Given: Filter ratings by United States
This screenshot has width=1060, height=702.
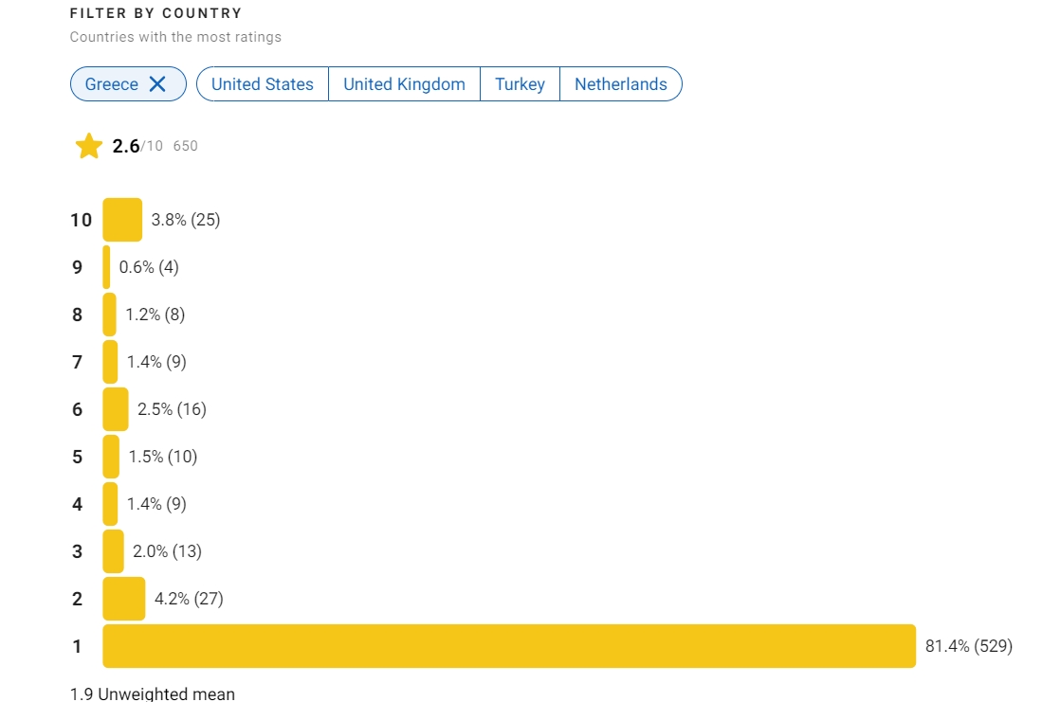Looking at the screenshot, I should [263, 84].
